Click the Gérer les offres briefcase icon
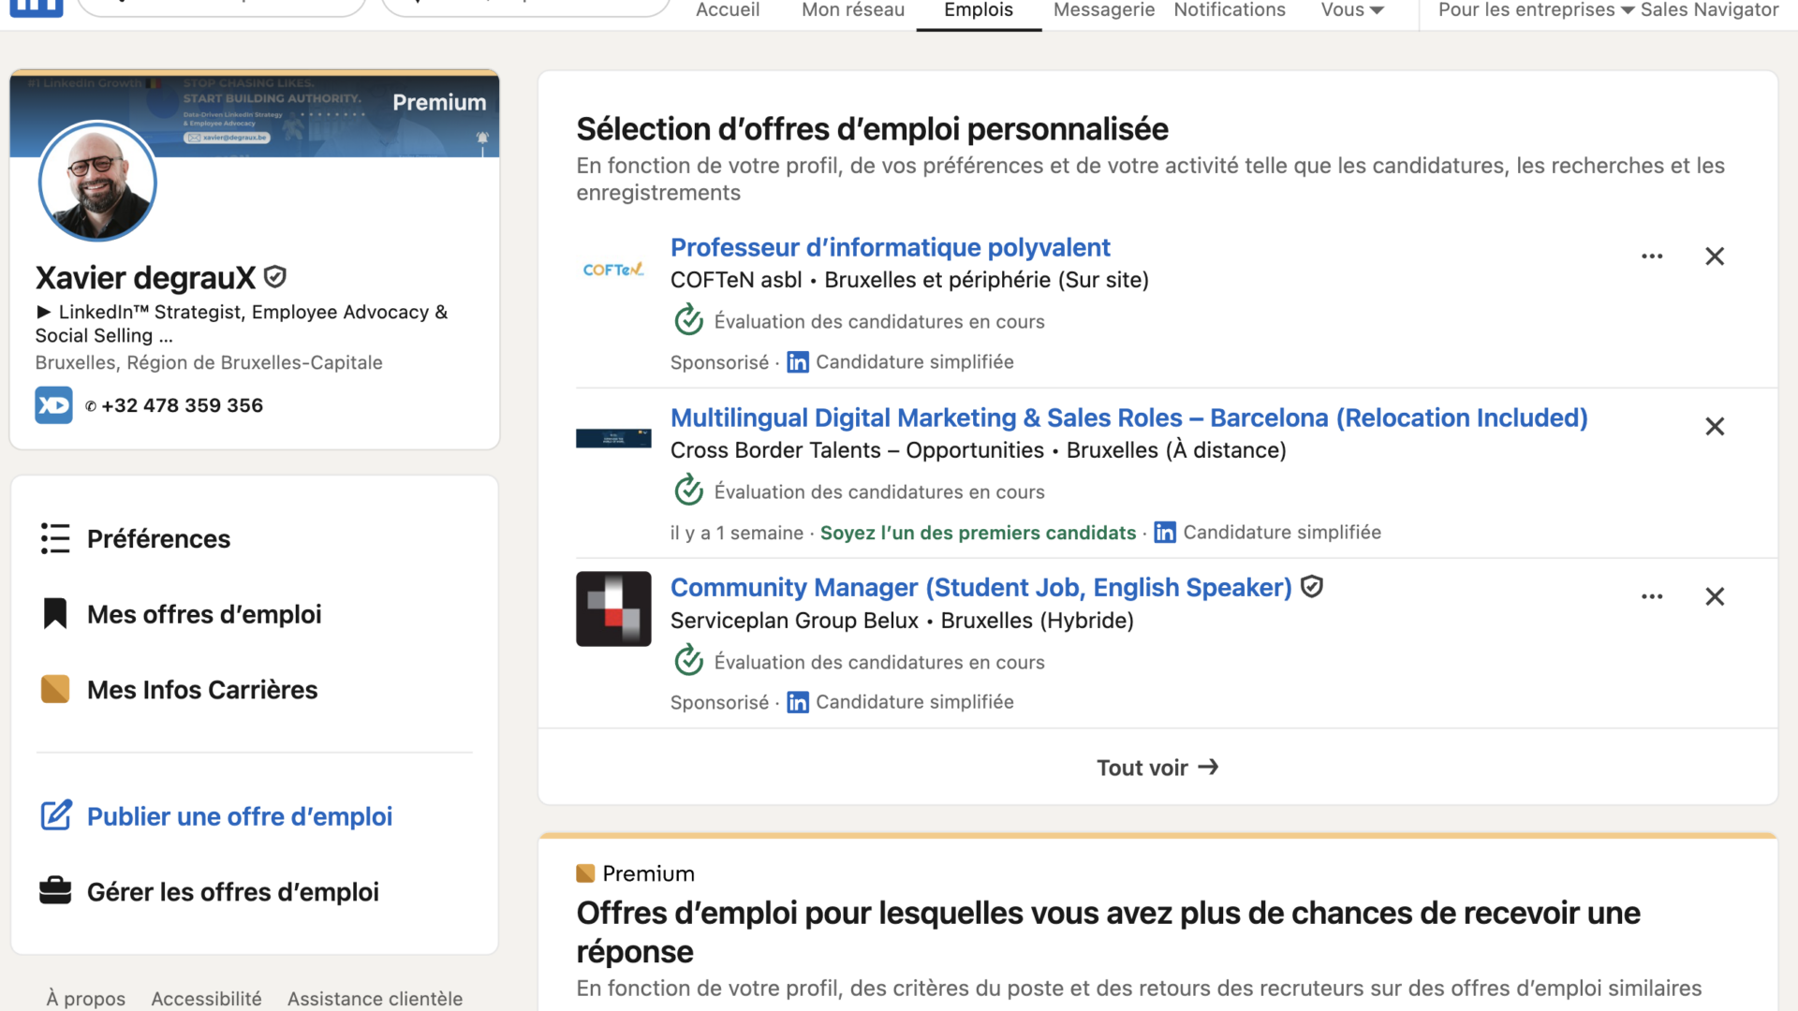 coord(55,891)
